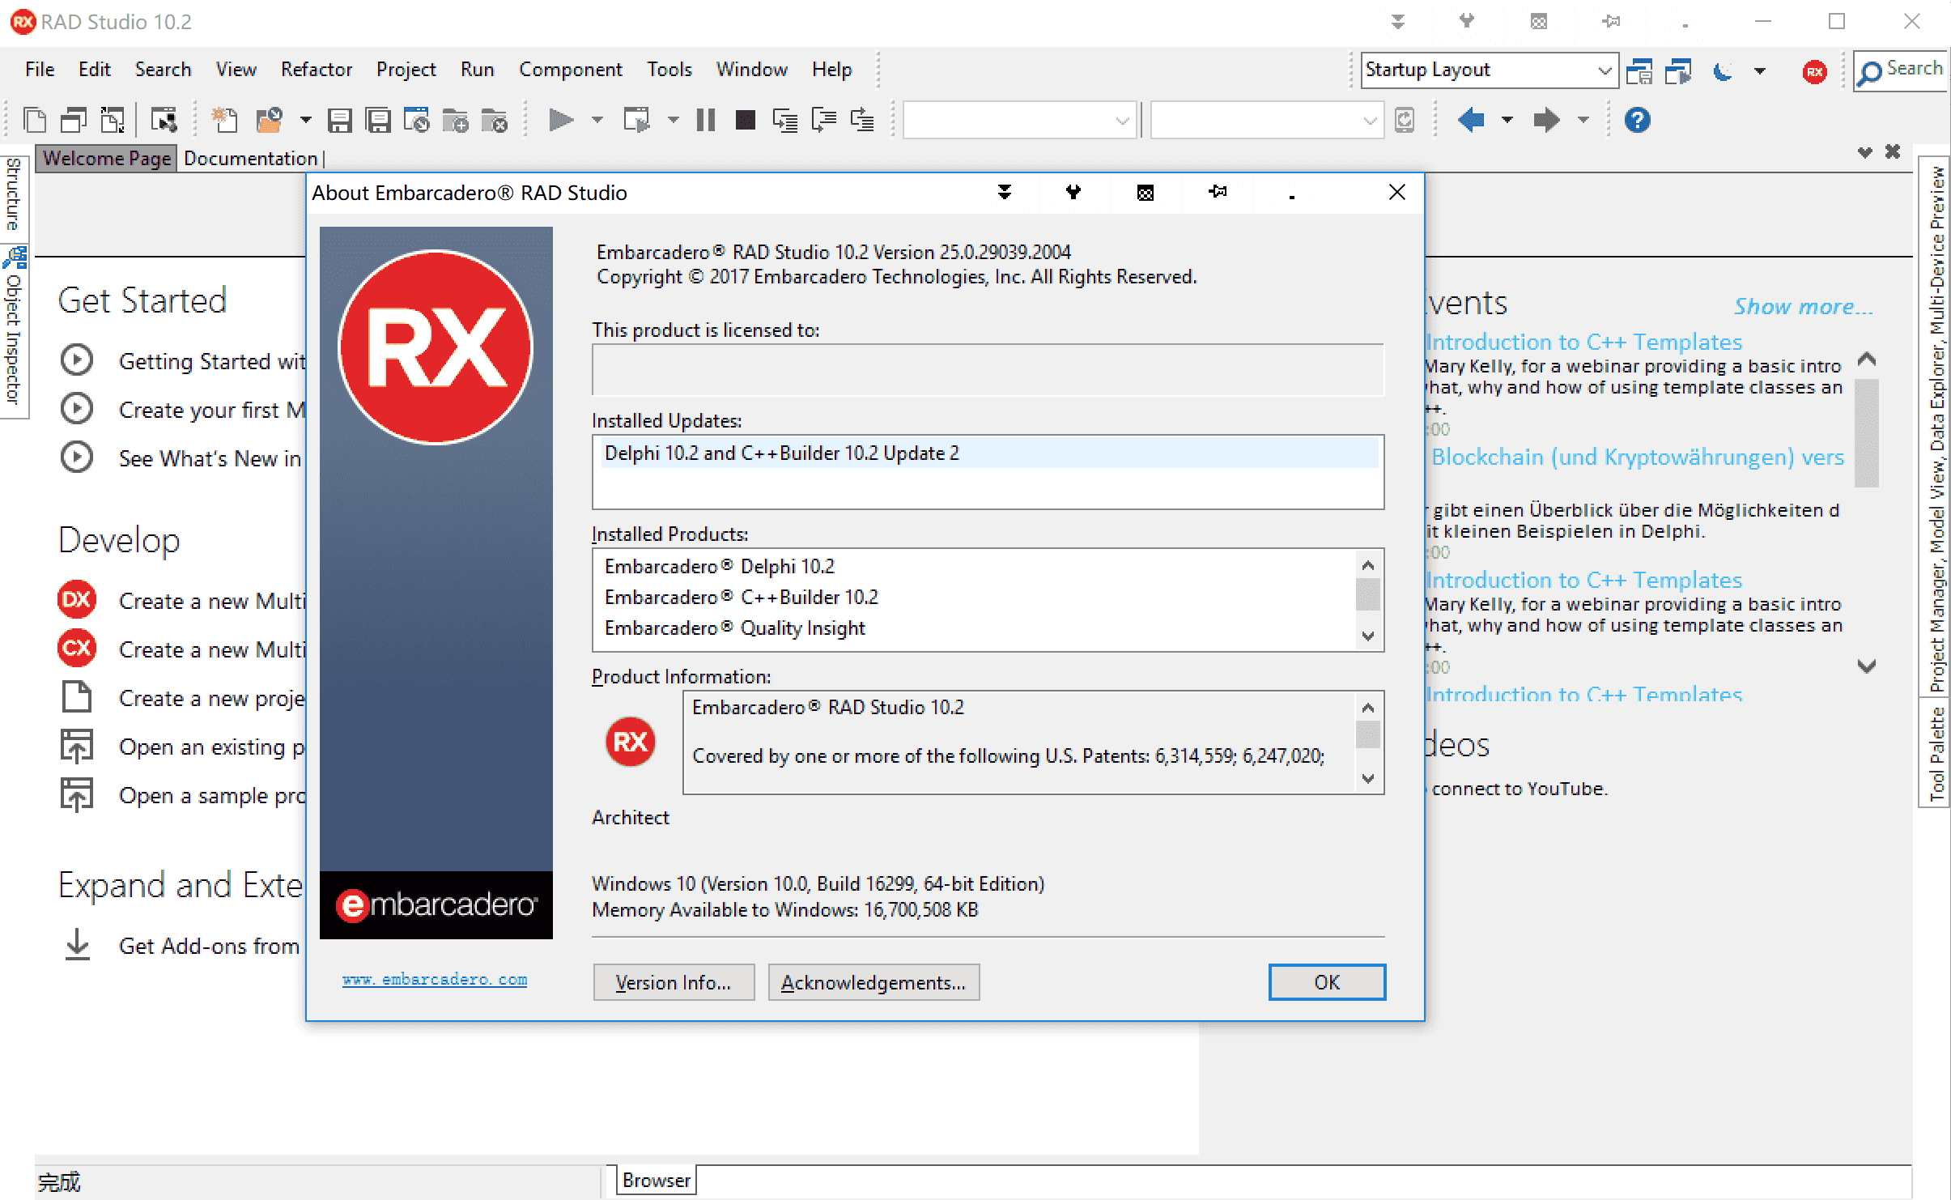This screenshot has width=1951, height=1200.
Task: Select the Browser bottom tab
Action: tap(657, 1181)
